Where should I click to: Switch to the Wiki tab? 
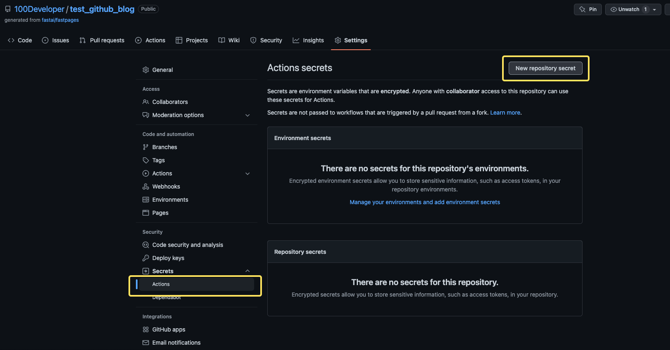point(229,40)
